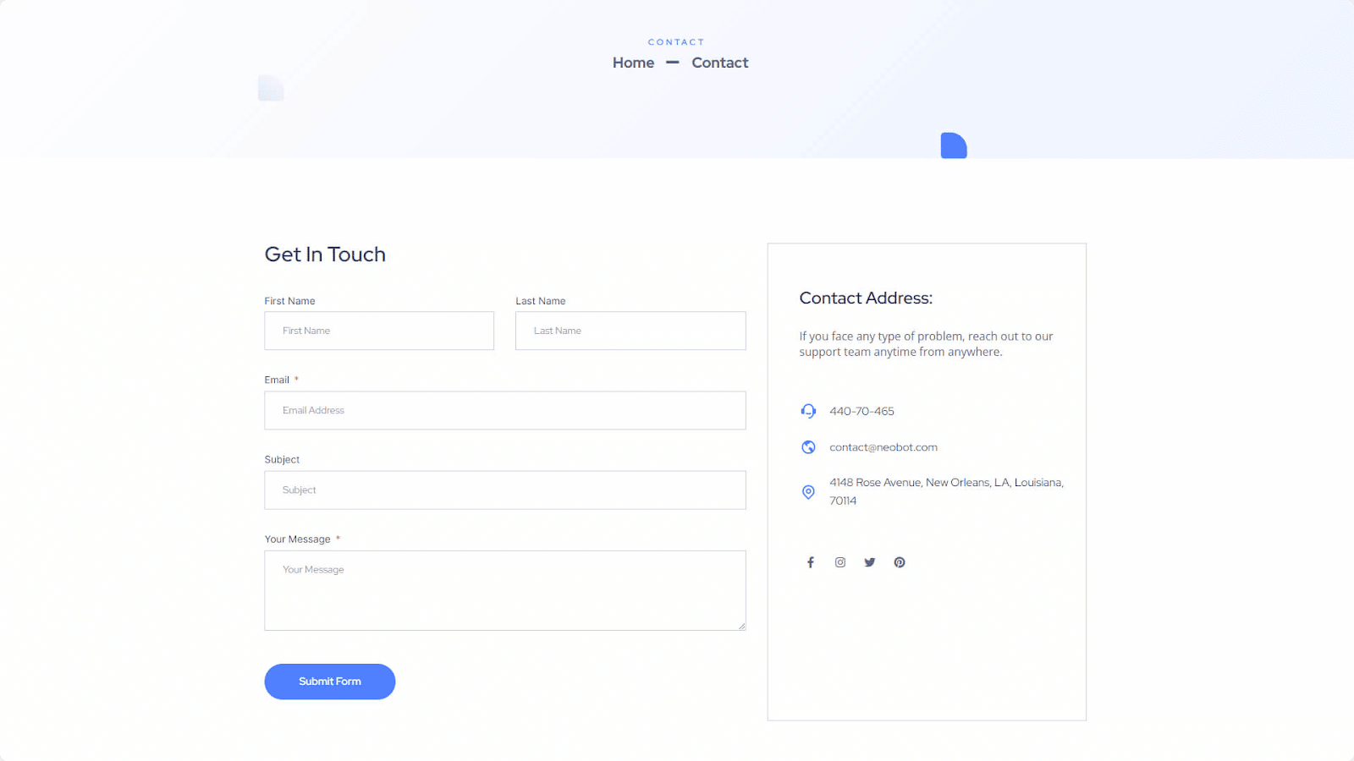Click the Contact breadcrumb item
This screenshot has height=761, width=1354.
tap(720, 63)
